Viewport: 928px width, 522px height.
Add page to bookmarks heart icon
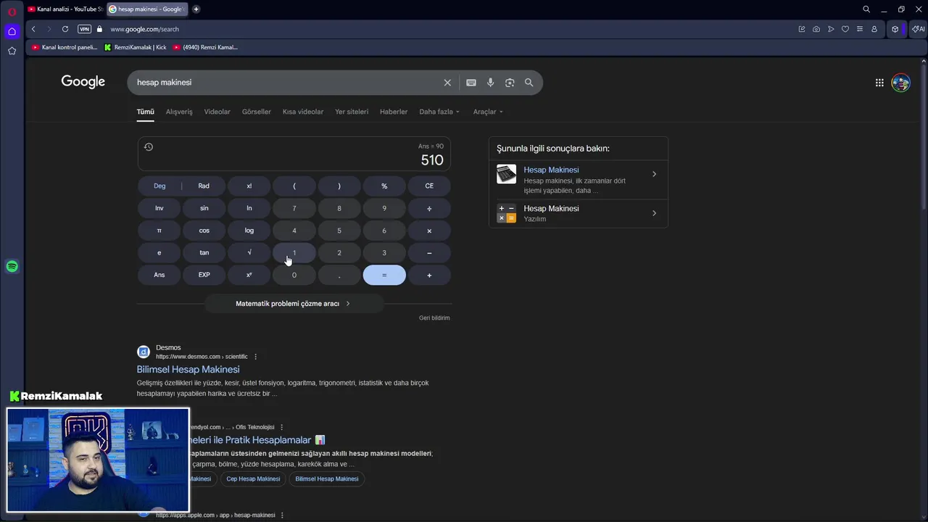(x=845, y=29)
